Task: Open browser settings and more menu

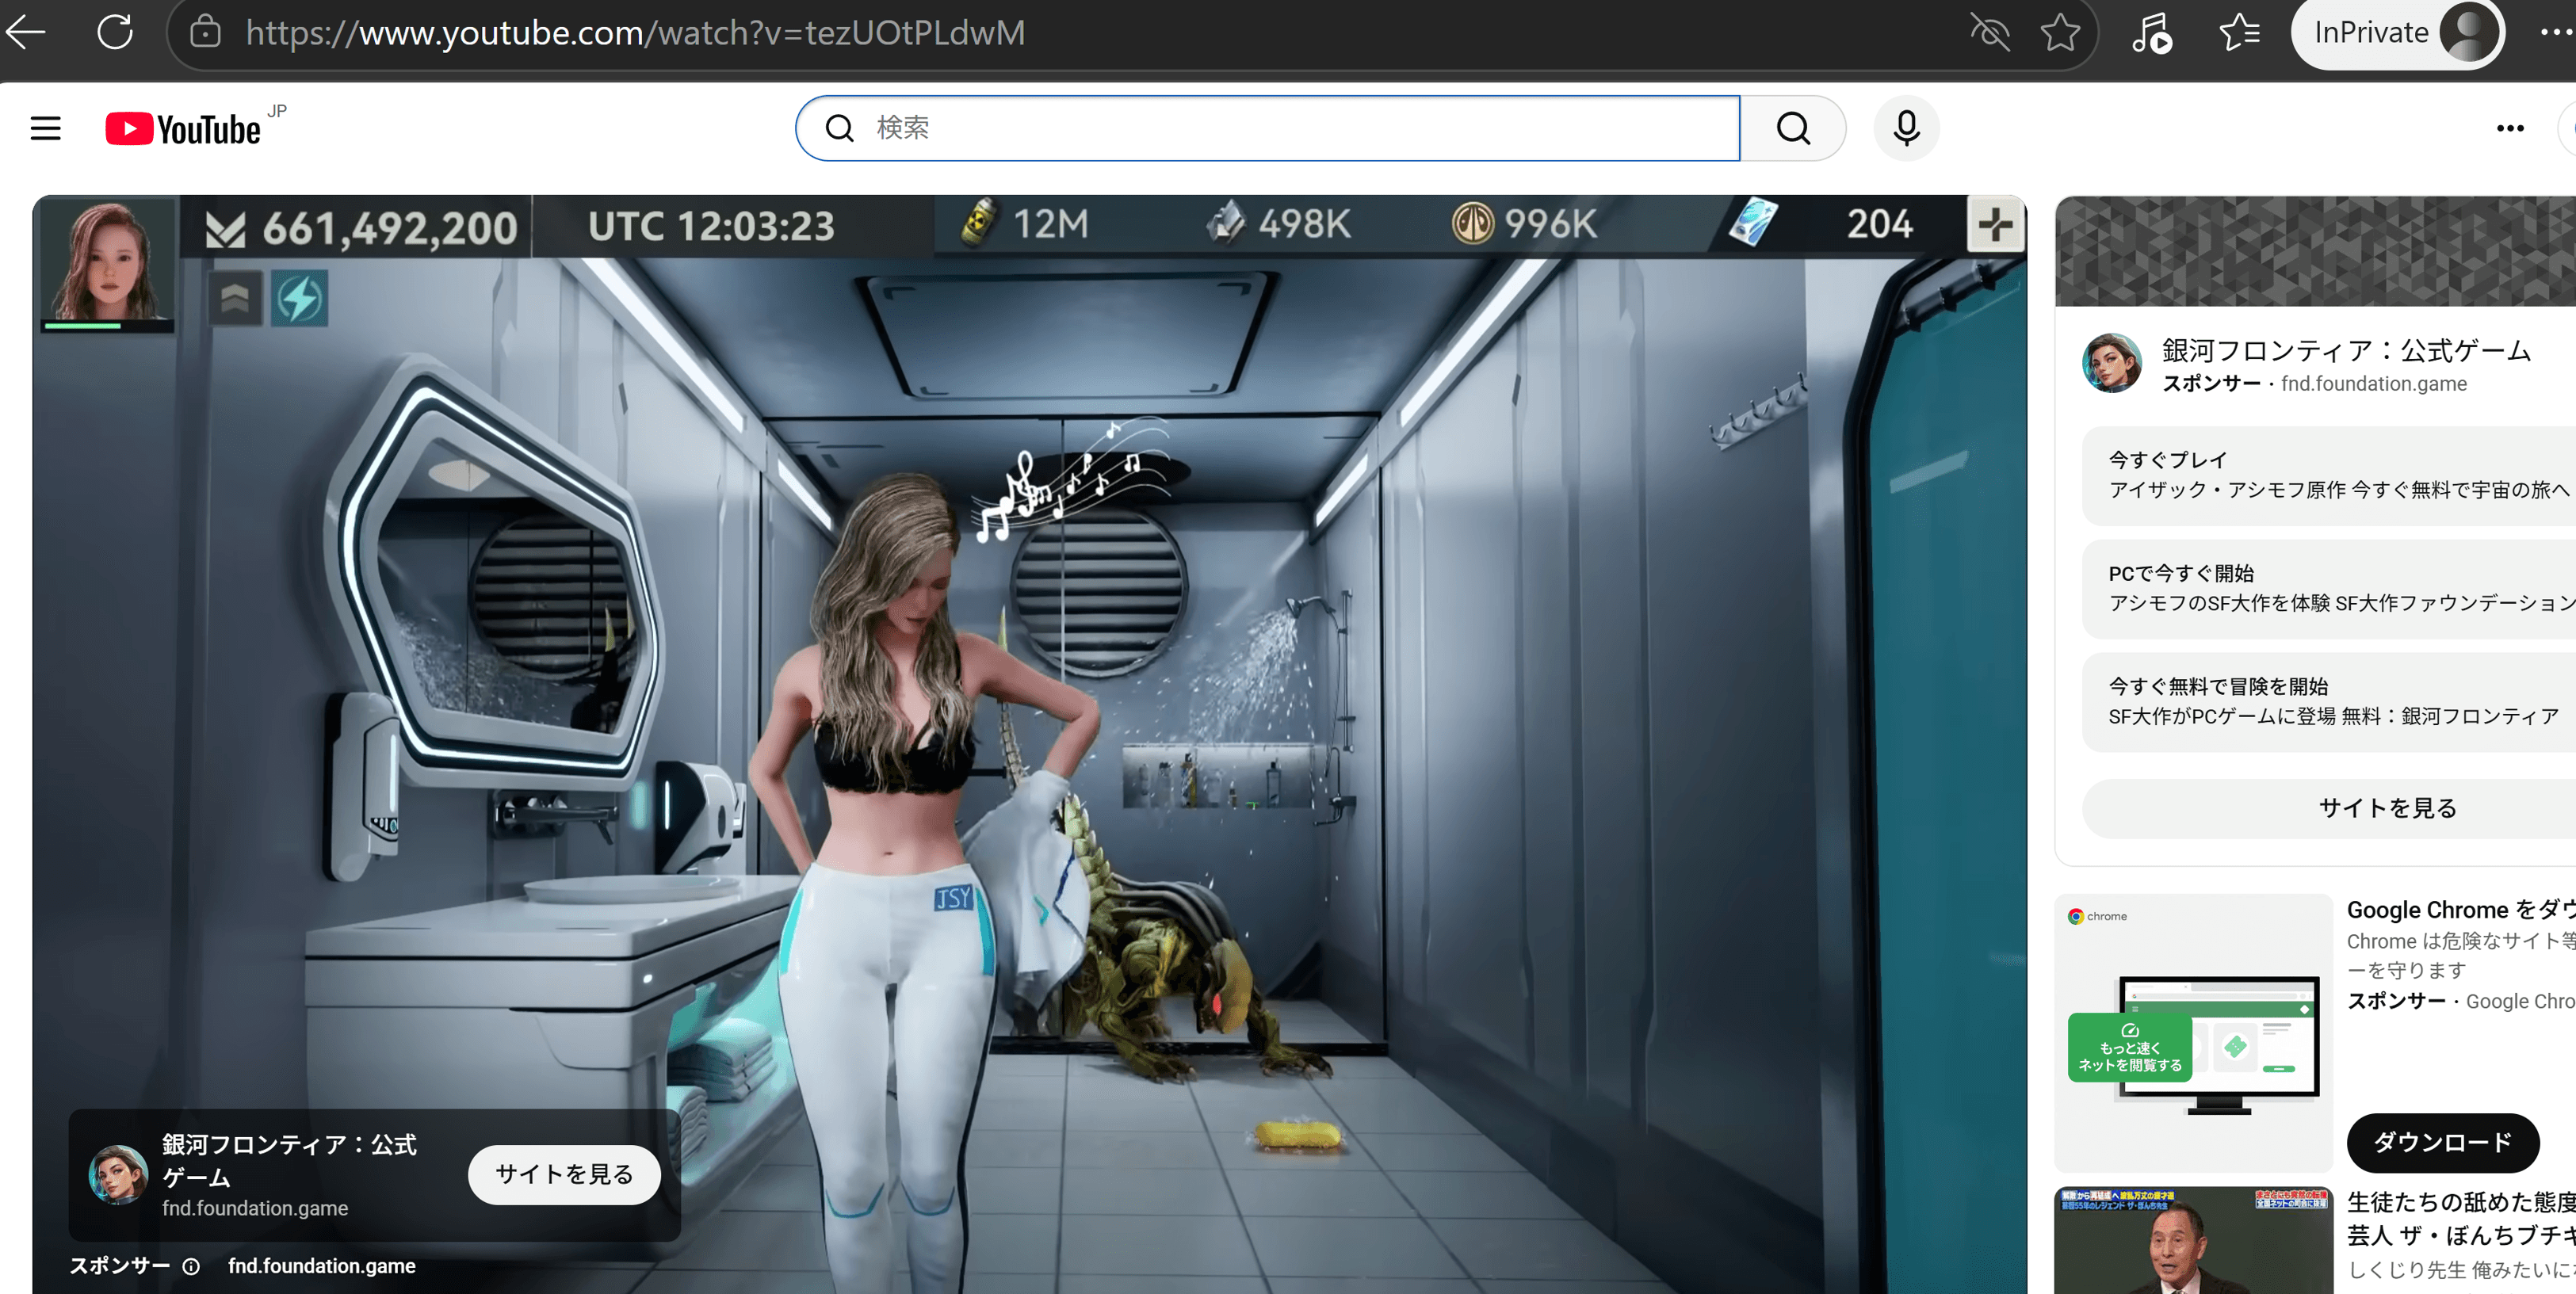Action: (2557, 32)
